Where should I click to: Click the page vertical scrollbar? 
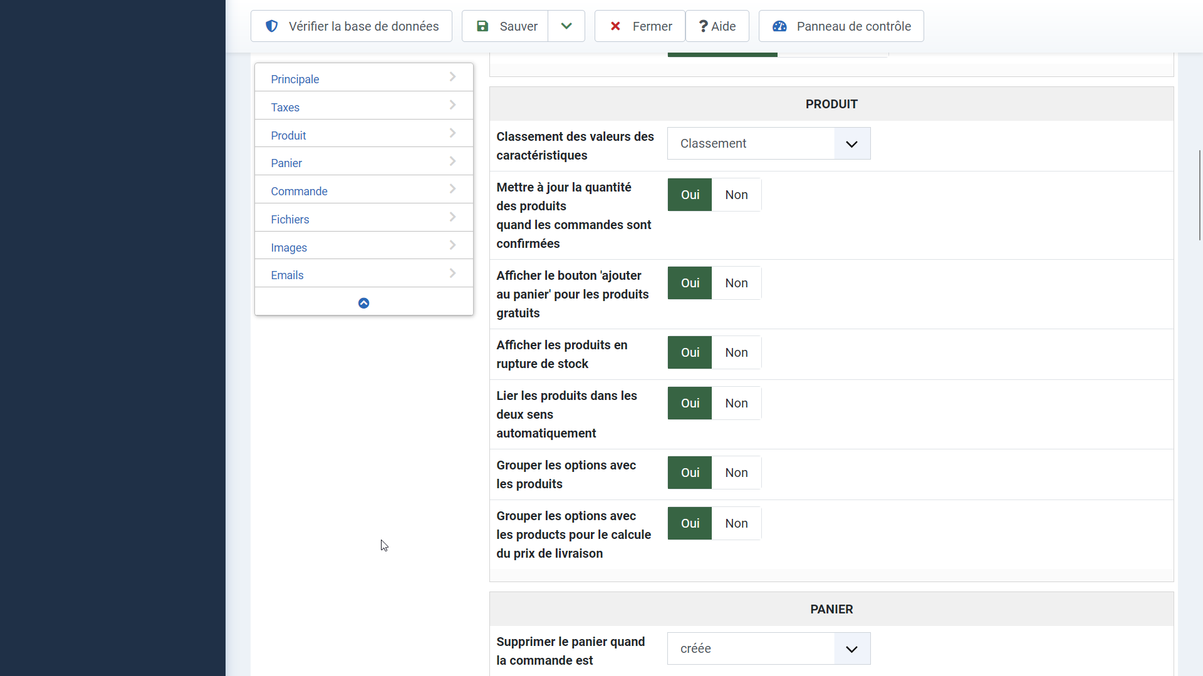[1199, 194]
